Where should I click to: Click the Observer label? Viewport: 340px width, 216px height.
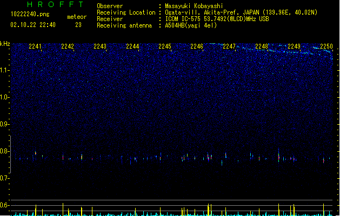coord(110,6)
